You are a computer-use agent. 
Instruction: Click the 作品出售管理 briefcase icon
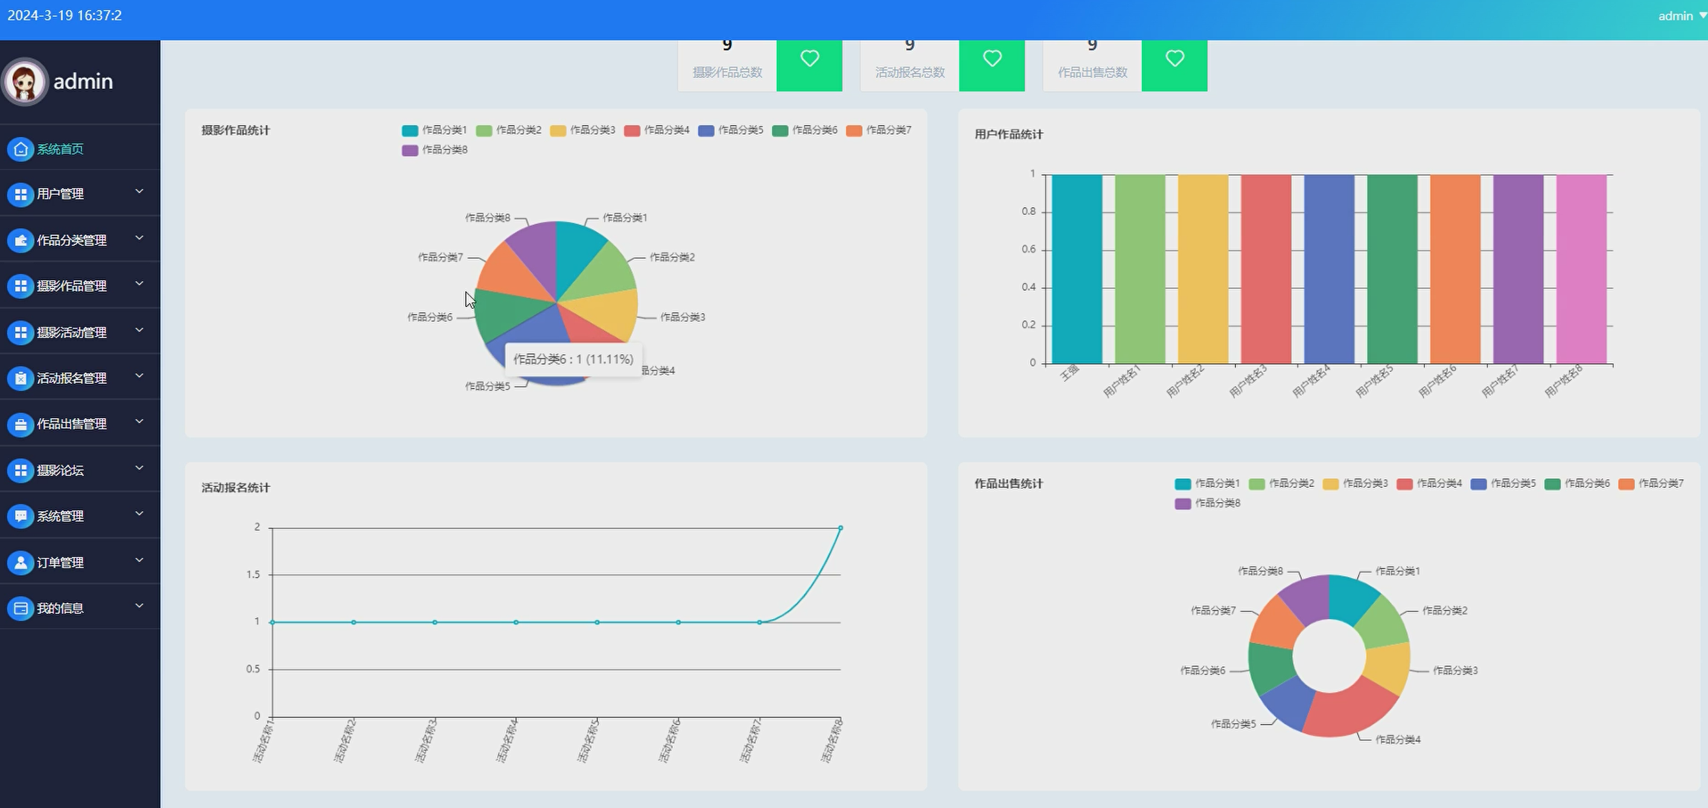pyautogui.click(x=21, y=424)
